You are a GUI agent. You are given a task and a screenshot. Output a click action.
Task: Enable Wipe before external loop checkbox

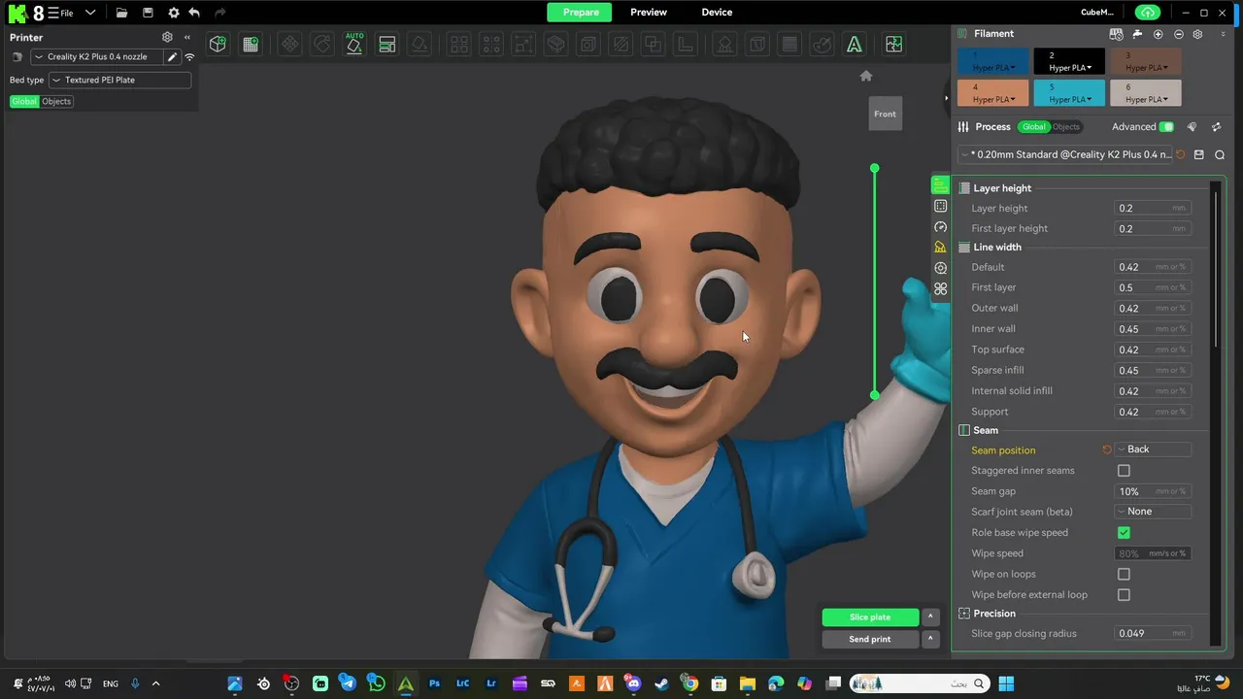1124,594
